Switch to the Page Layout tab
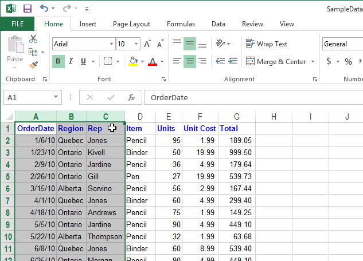The height and width of the screenshot is (261, 363). (131, 24)
